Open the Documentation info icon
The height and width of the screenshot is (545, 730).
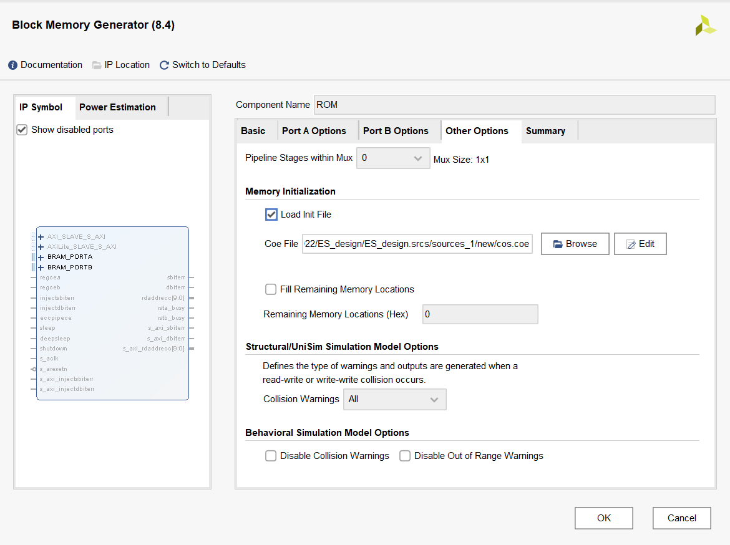[x=12, y=65]
